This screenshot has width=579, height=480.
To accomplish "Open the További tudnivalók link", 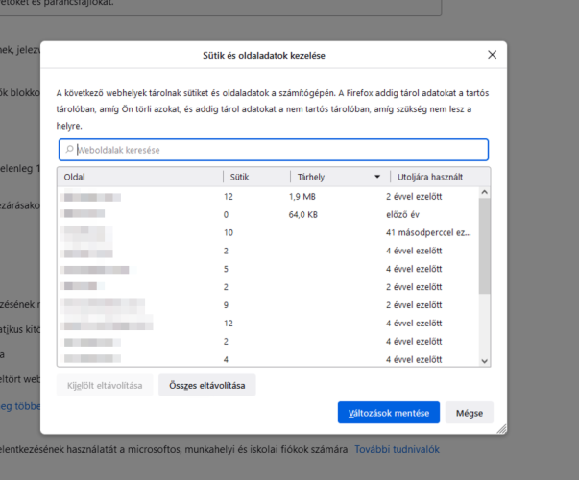I will (397, 449).
